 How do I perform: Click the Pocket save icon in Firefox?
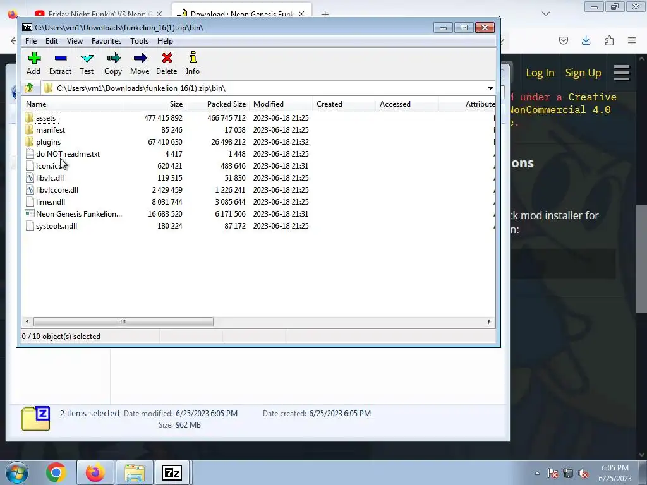tap(563, 40)
